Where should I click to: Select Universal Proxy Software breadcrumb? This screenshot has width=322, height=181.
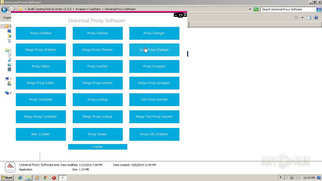120,9
